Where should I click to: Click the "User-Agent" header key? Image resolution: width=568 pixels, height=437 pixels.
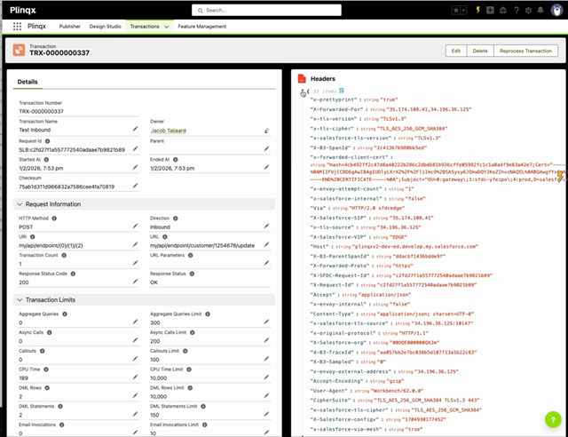(x=328, y=391)
